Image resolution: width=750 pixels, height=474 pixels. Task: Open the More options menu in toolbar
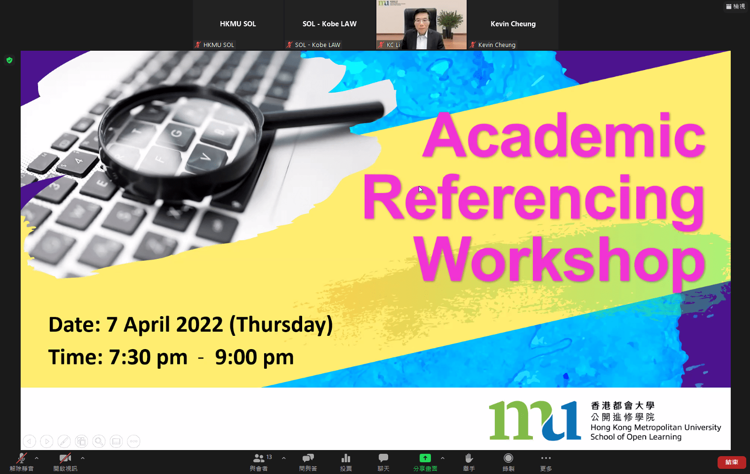(x=546, y=461)
